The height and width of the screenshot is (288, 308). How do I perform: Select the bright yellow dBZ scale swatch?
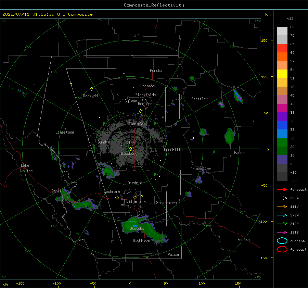(x=282, y=74)
